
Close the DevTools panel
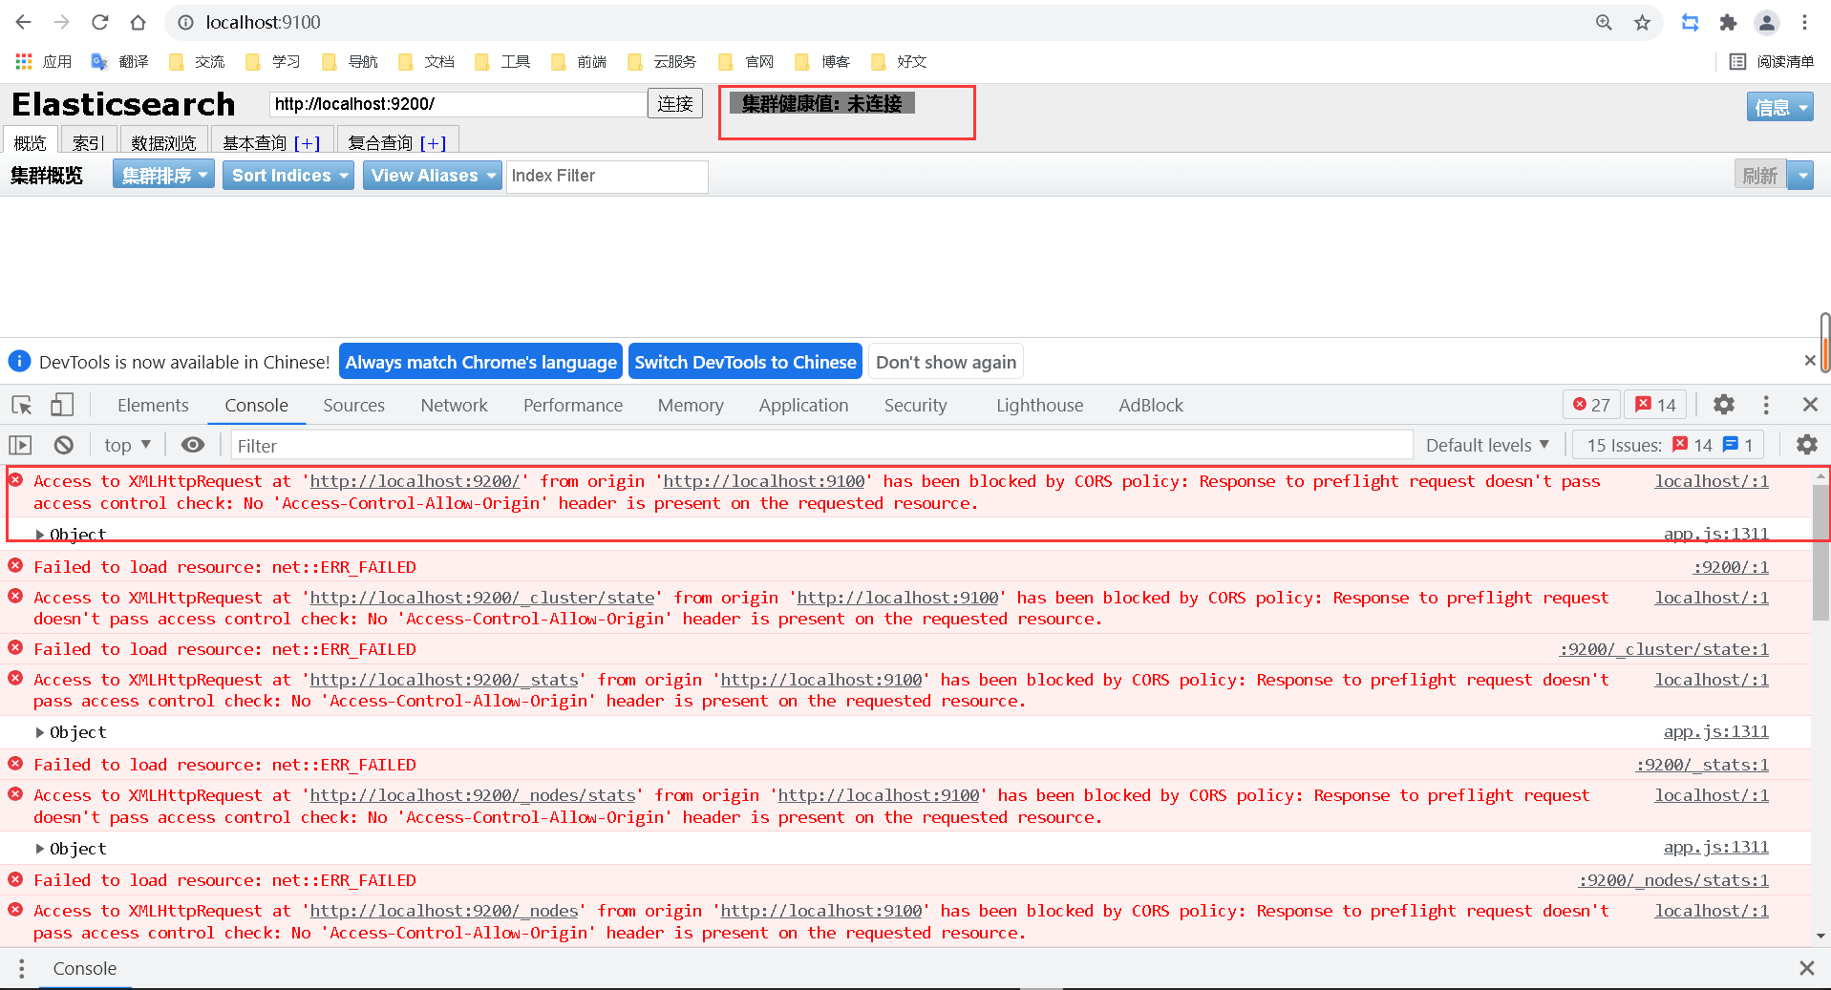coord(1810,405)
